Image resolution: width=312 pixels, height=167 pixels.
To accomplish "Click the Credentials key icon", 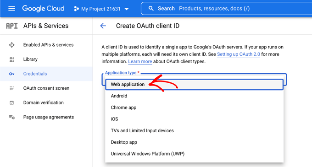I will 12,74.
